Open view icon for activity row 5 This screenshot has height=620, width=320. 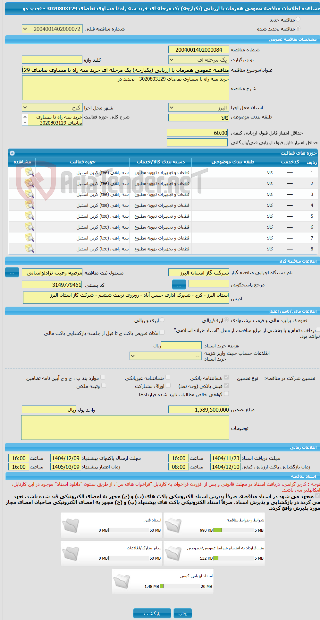pos(29,216)
